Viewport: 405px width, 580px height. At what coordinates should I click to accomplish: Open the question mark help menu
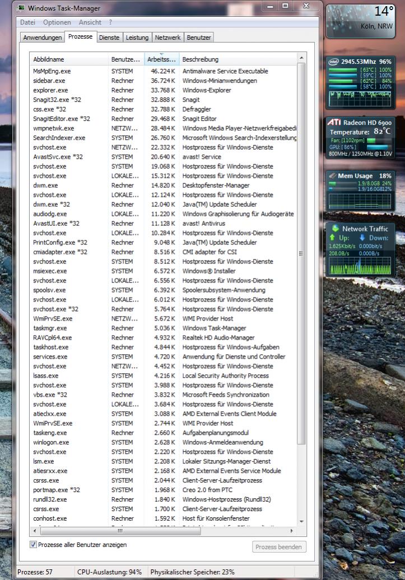coord(110,22)
